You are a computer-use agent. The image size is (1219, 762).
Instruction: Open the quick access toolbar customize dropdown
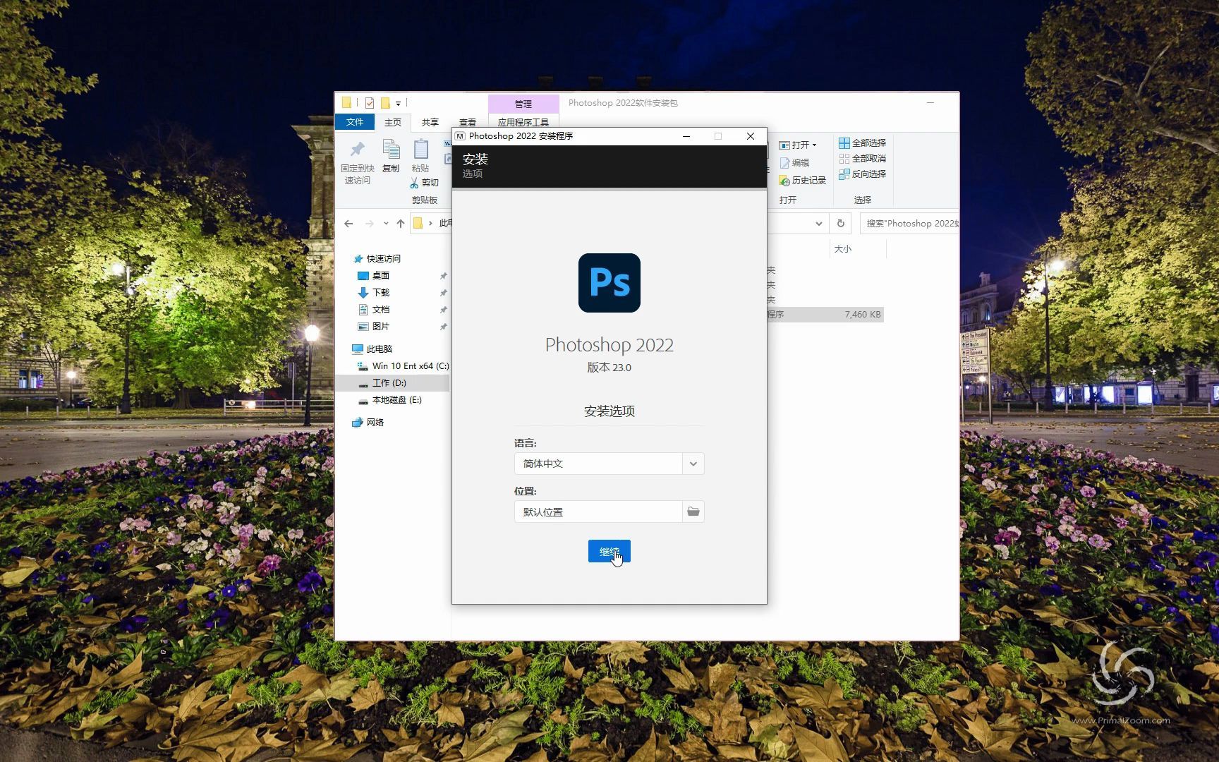pos(398,103)
